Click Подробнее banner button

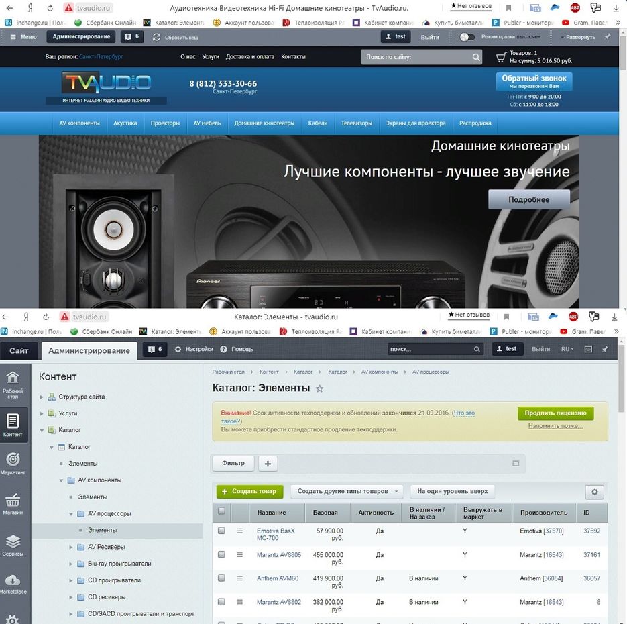pyautogui.click(x=528, y=199)
